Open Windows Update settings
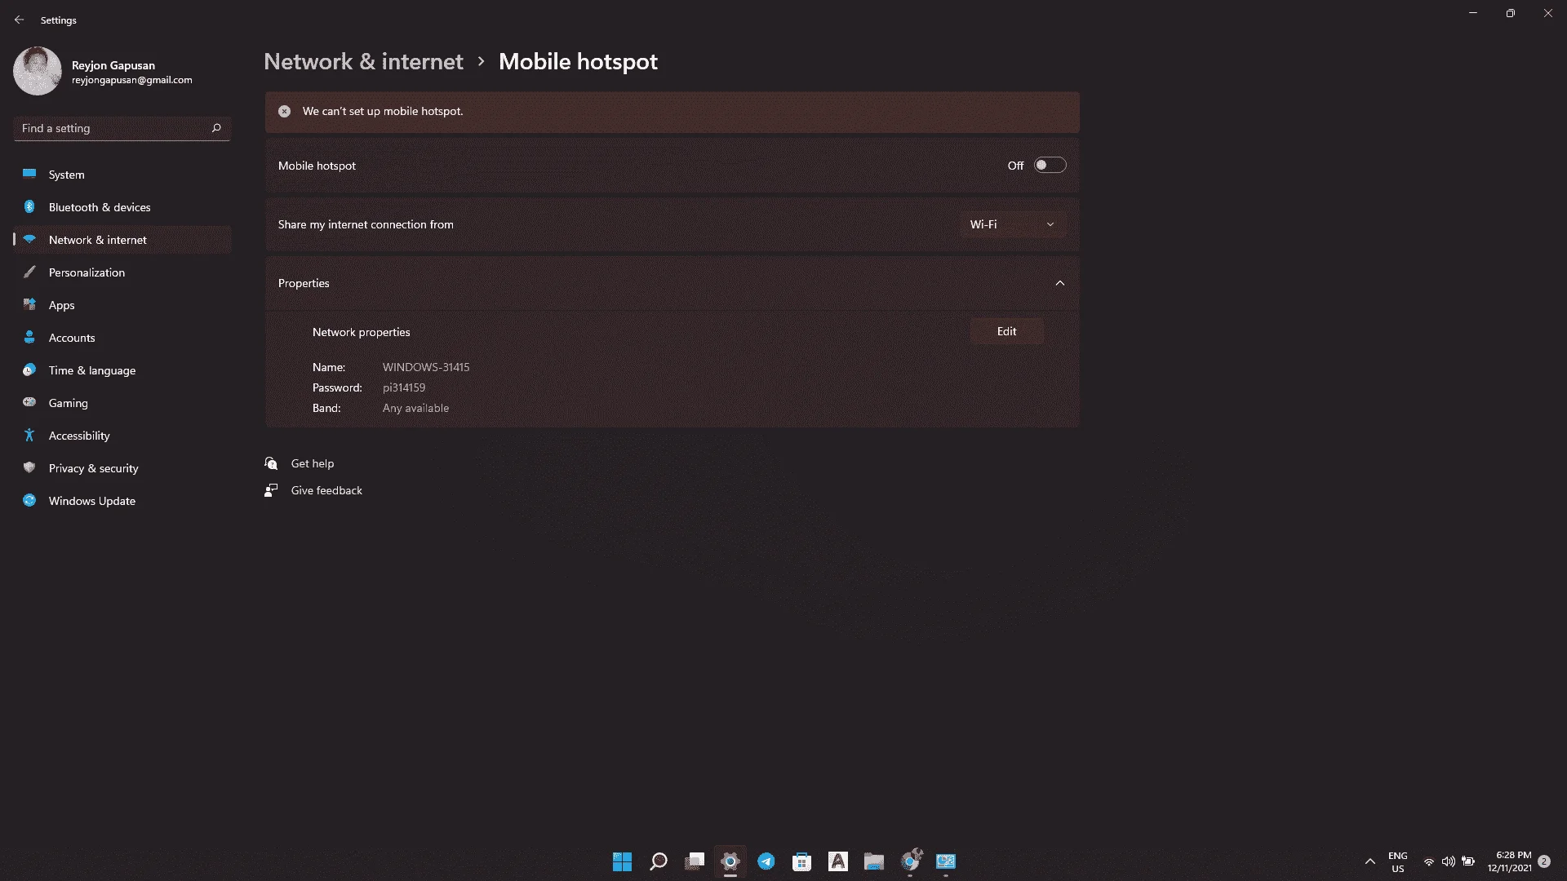This screenshot has height=881, width=1567. click(122, 501)
